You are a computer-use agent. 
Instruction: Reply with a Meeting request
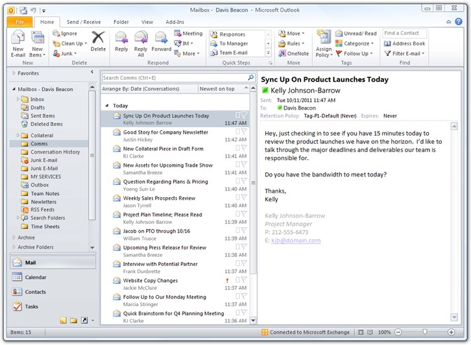188,33
